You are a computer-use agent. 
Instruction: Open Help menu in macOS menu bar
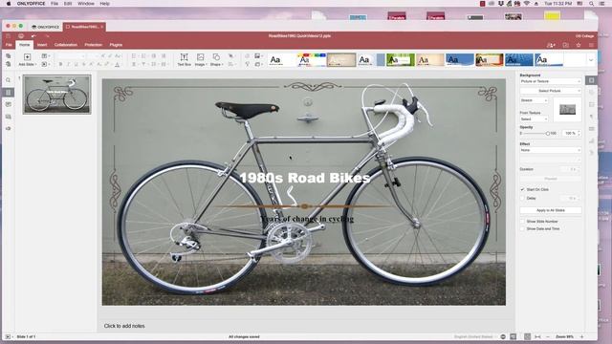point(104,4)
